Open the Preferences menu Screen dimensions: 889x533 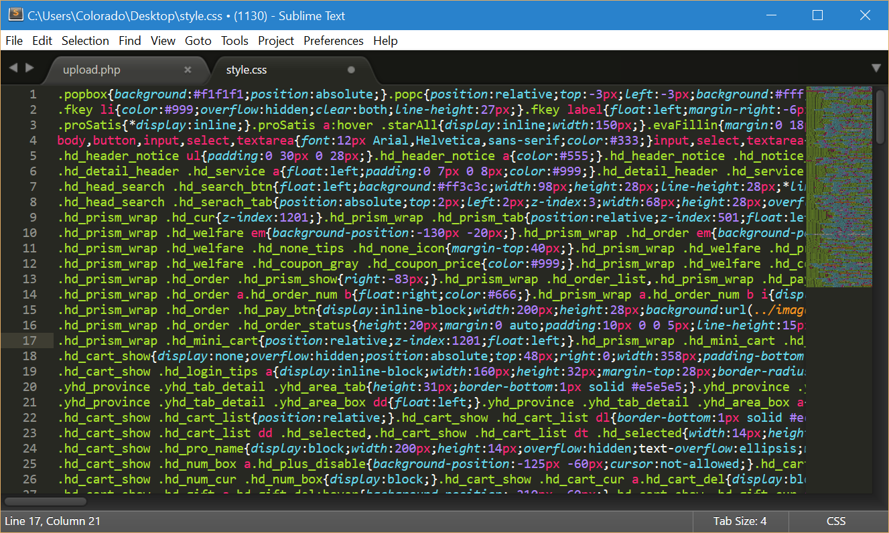click(x=334, y=41)
